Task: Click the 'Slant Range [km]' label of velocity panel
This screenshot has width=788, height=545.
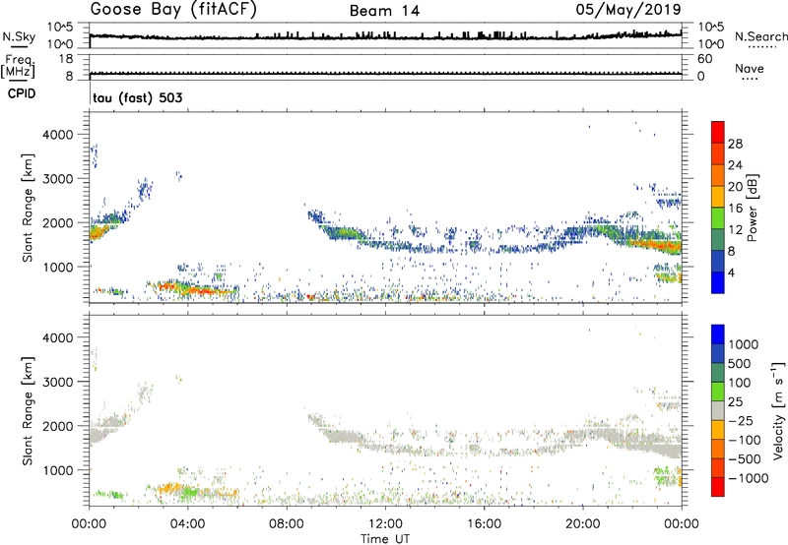Action: pos(28,411)
